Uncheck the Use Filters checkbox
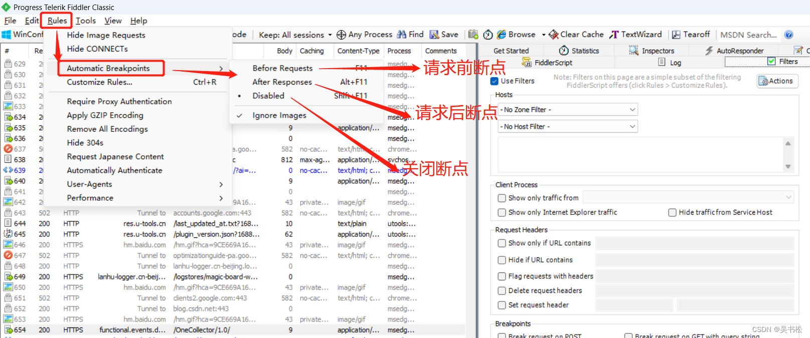Screen dimensions: 810x338 coord(495,81)
